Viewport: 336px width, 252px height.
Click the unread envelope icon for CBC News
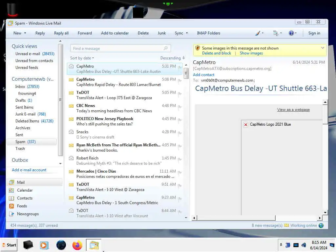click(71, 106)
